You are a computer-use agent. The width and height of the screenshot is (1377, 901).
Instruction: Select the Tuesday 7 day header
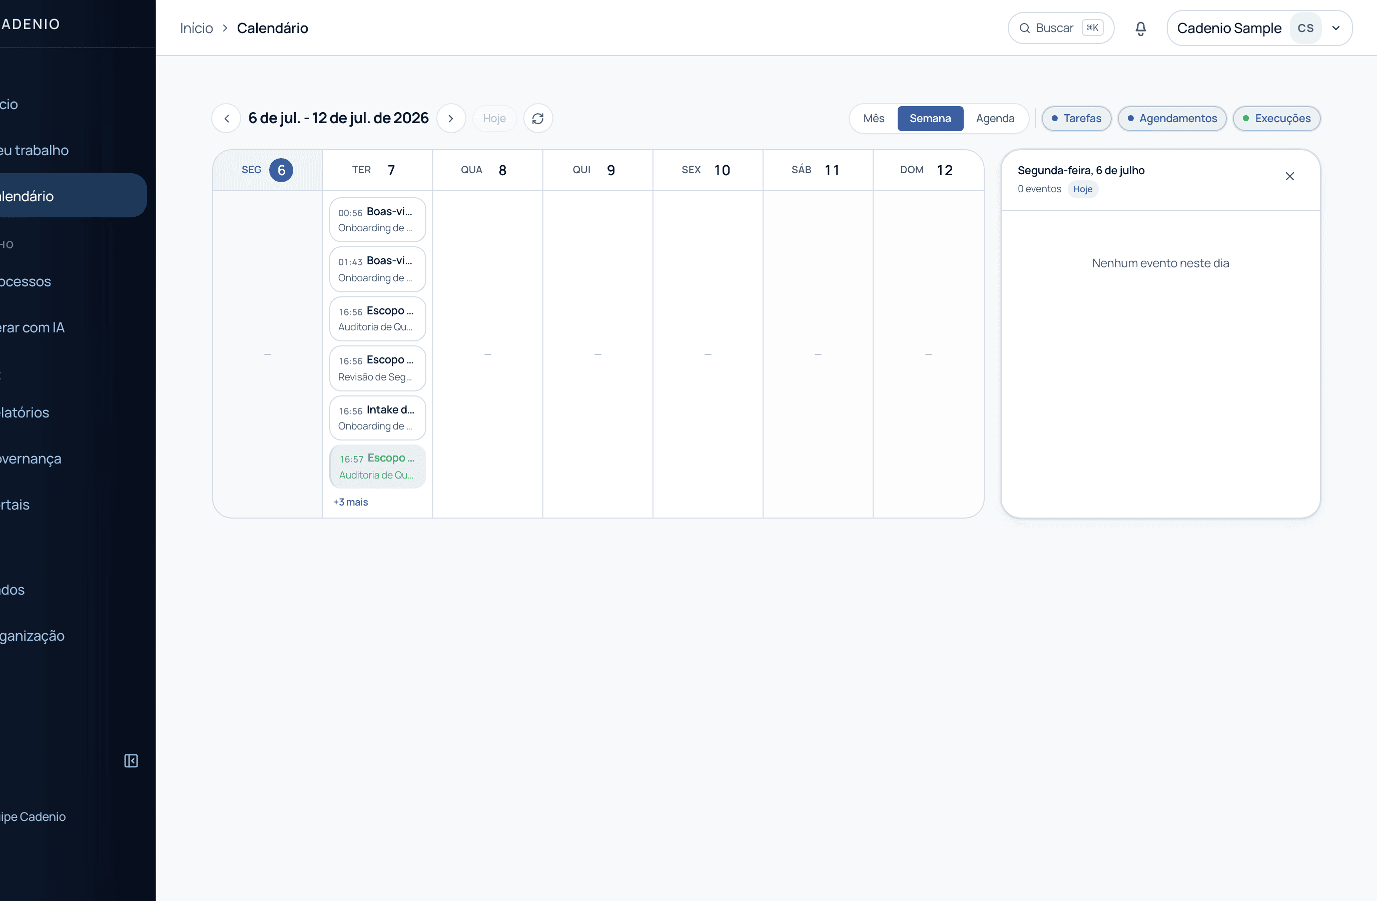point(377,170)
